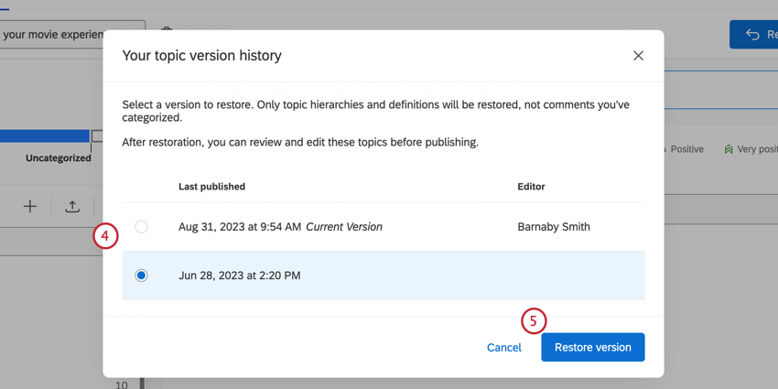Cancel the version restore dialog
The image size is (778, 389).
[503, 348]
